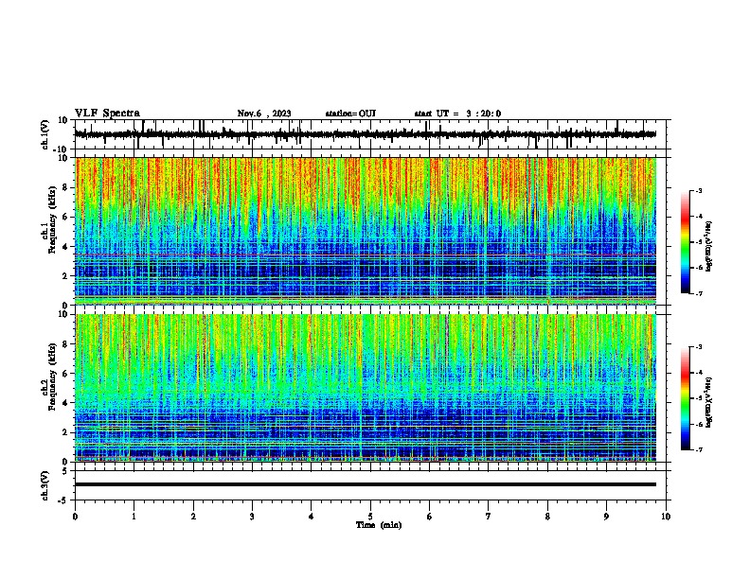750x579 pixels.
Task: Click the ch.1 color bar label '-7'
Action: 698,293
